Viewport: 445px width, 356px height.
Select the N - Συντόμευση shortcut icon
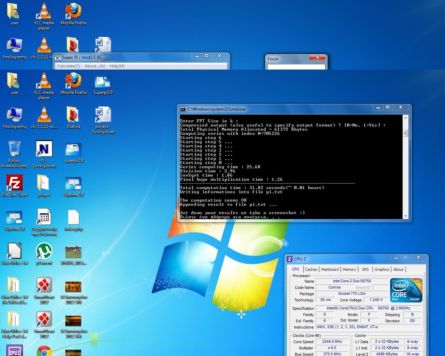(44, 154)
